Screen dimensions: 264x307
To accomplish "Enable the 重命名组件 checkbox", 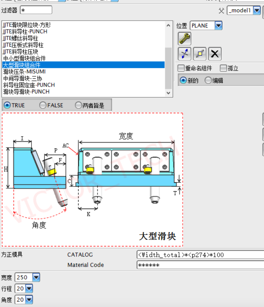I will coord(181,68).
